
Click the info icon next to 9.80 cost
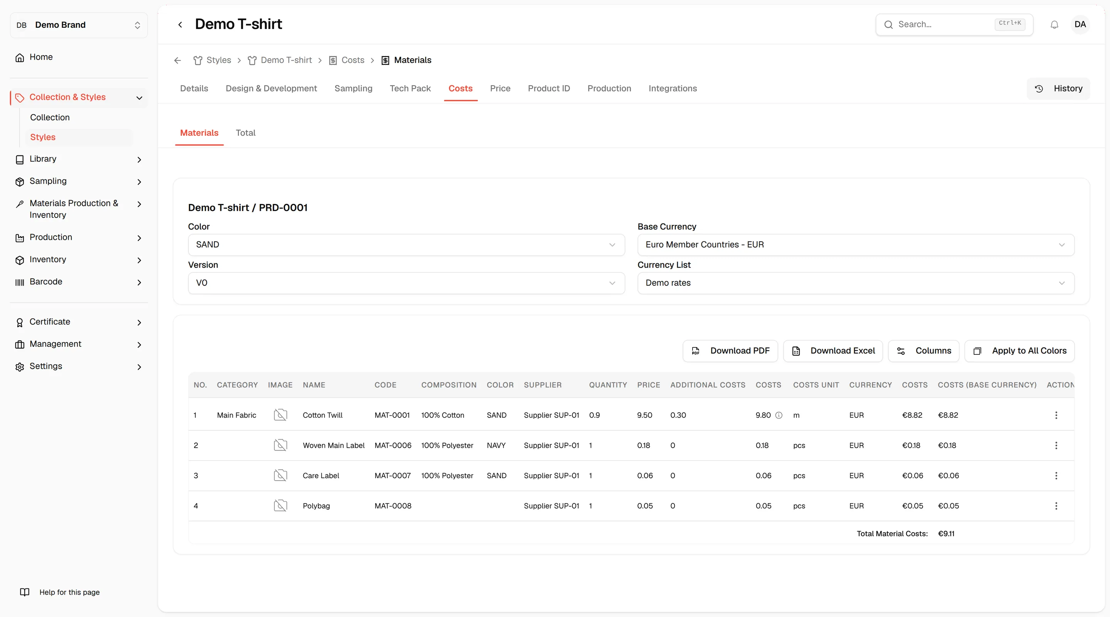coord(779,415)
